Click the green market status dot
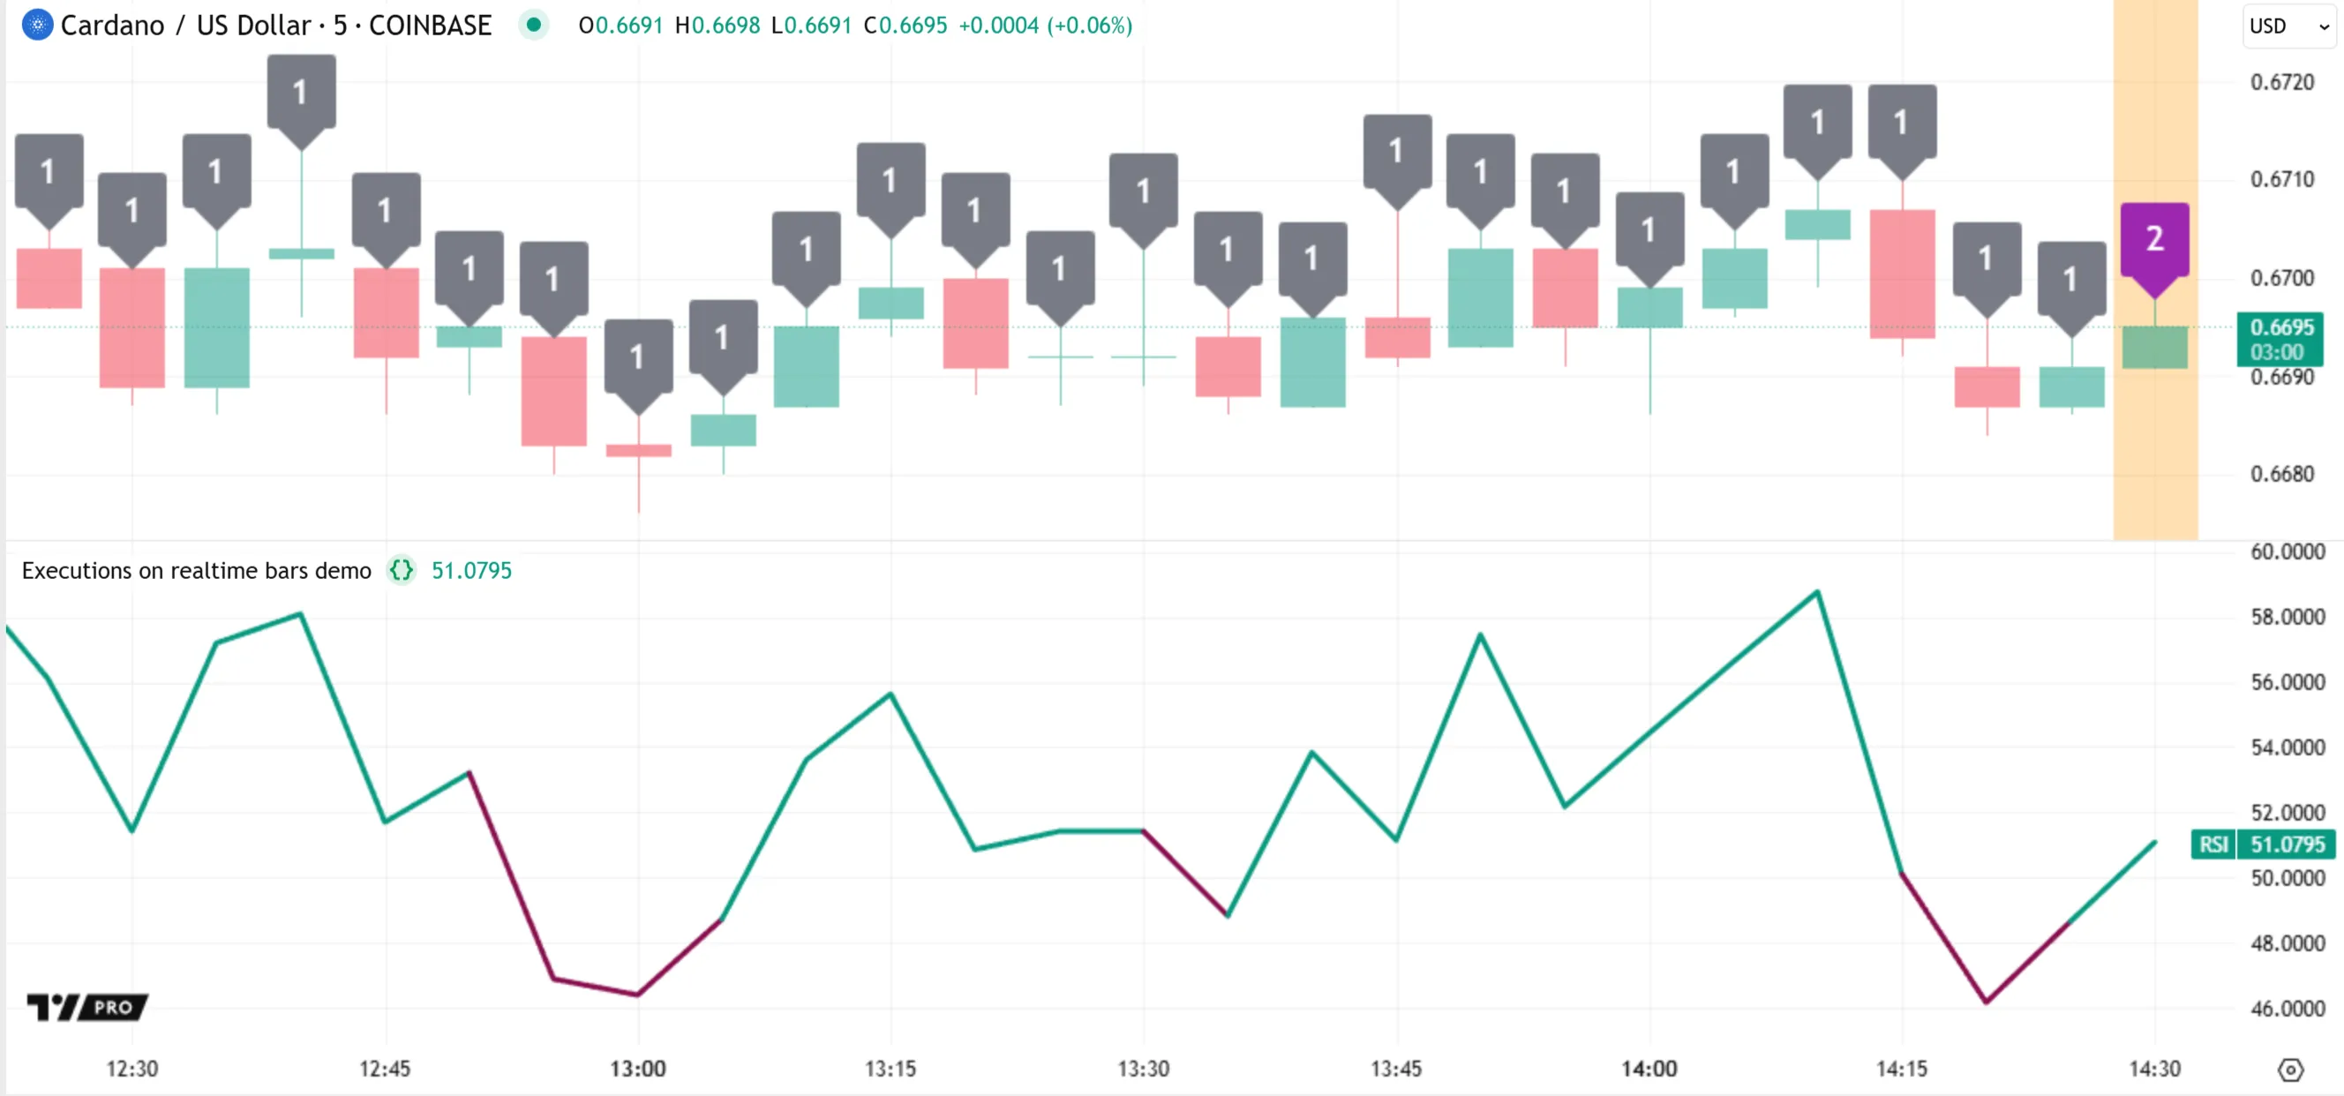 (x=534, y=25)
